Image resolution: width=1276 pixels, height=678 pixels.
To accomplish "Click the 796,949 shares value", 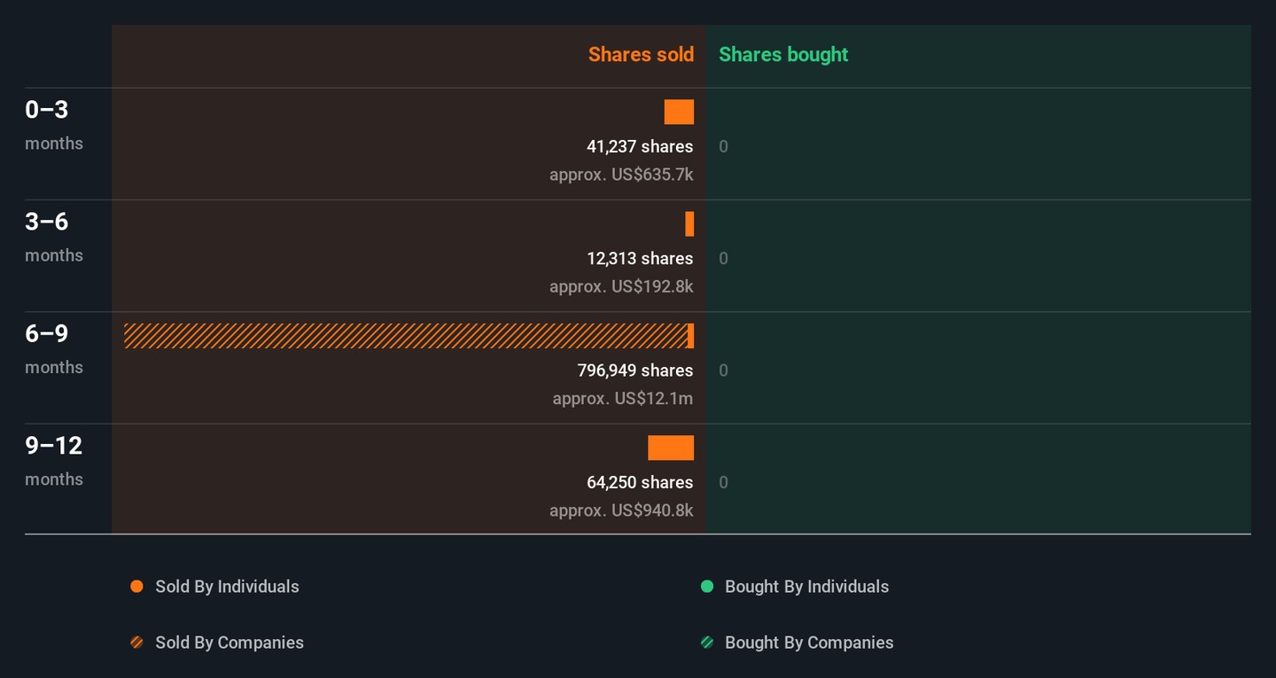I will click(x=635, y=370).
